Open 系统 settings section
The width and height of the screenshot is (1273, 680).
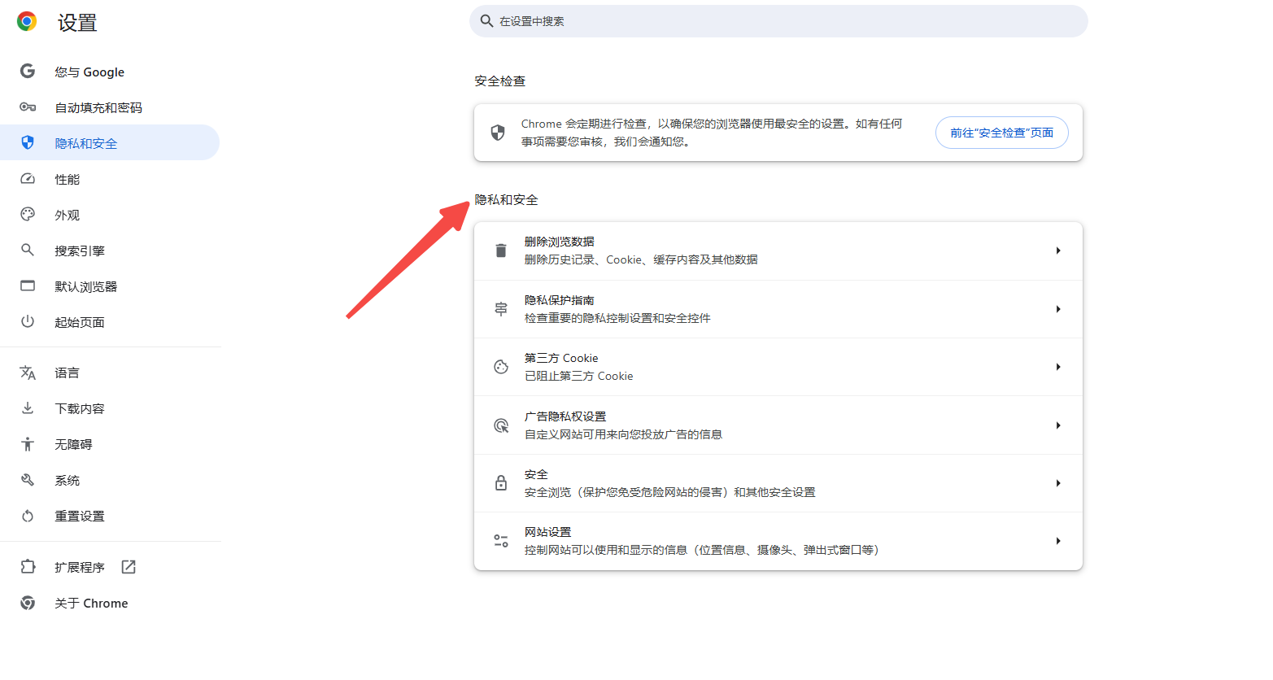tap(110, 480)
